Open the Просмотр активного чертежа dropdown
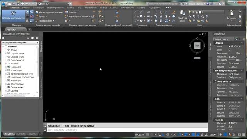This screenshot has height=139, width=247. 20,42
